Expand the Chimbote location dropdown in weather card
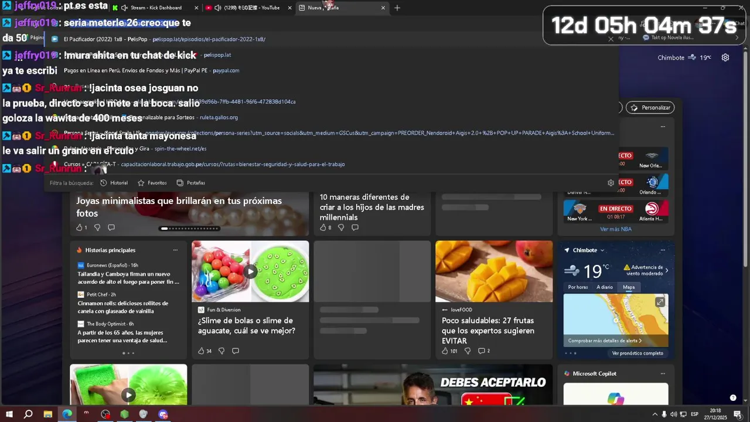The image size is (750, 422). tap(602, 250)
